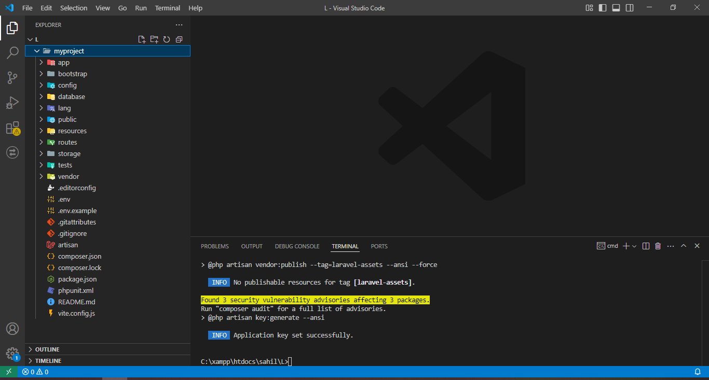Open the Remote Explorer icon
This screenshot has height=380, width=709.
(x=12, y=152)
